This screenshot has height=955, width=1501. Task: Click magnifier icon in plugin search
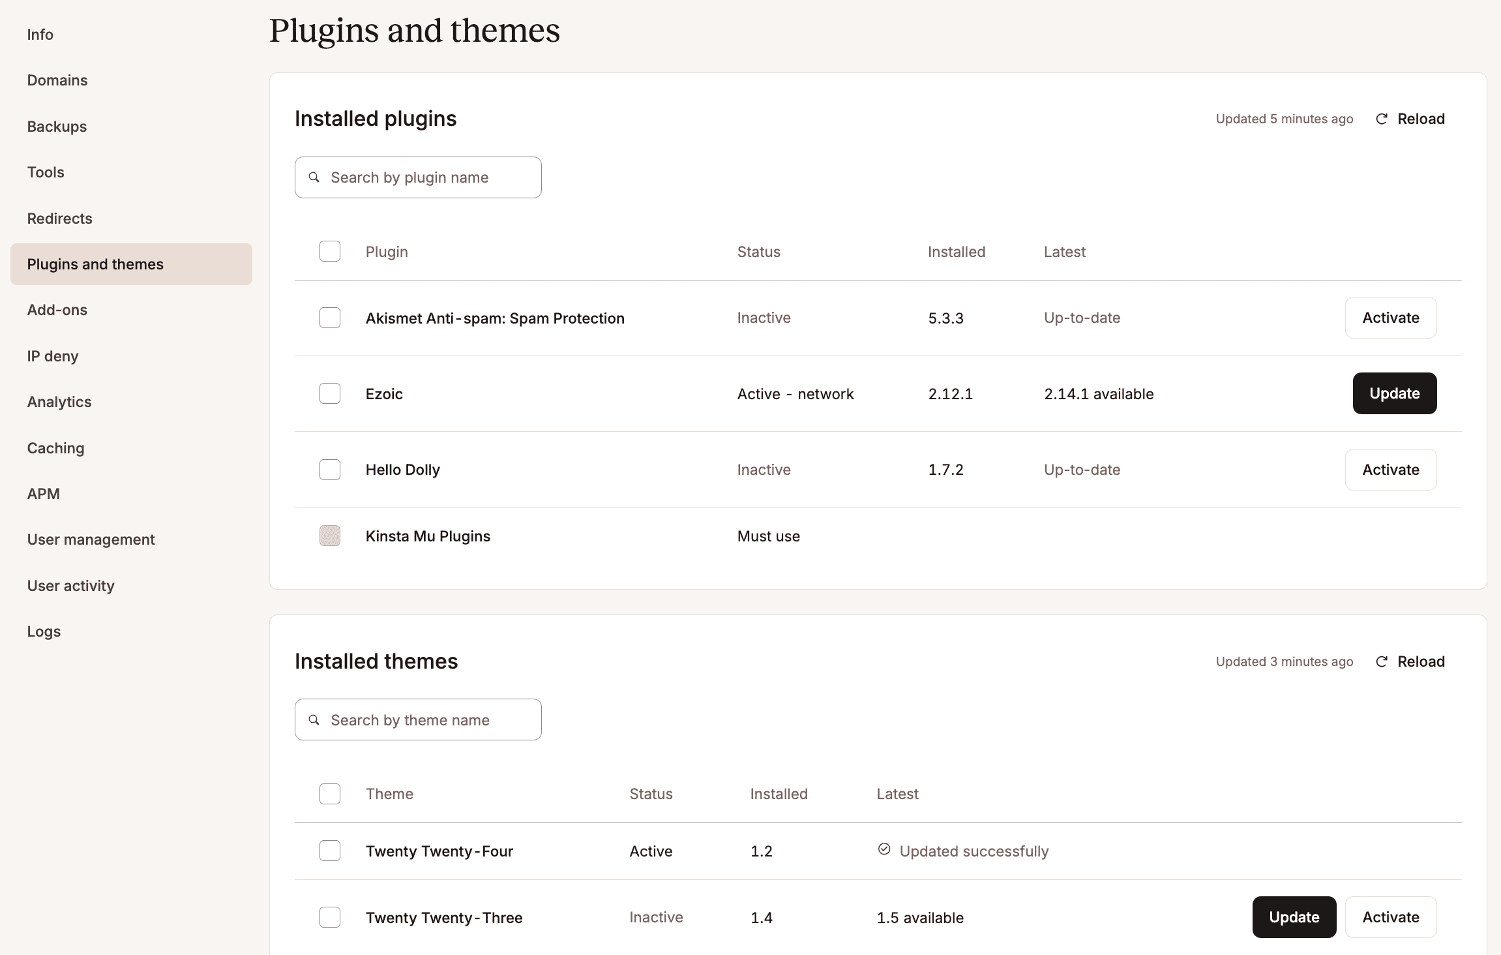coord(314,177)
